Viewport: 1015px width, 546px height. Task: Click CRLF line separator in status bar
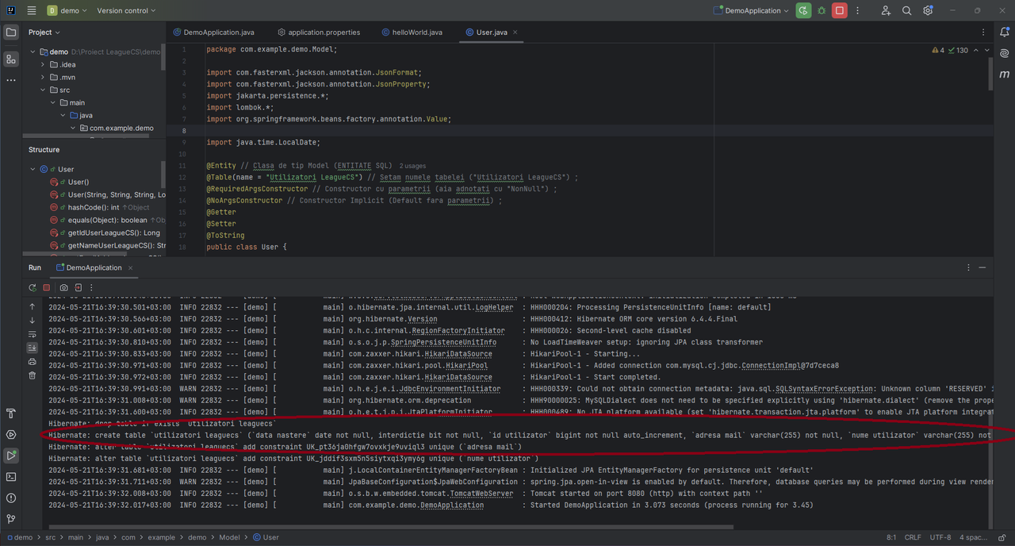912,537
